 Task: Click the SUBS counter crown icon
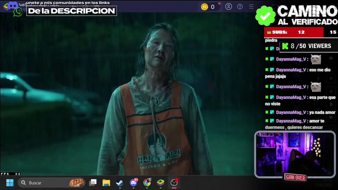(x=269, y=32)
